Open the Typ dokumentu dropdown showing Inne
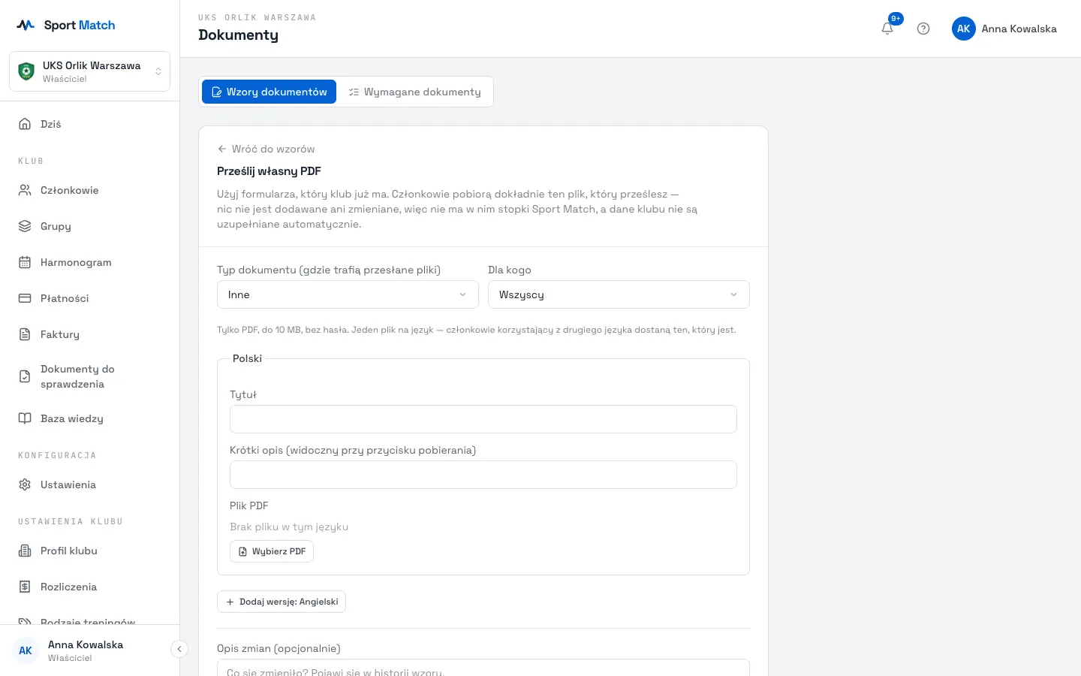Screen dimensions: 1081x676 (x=348, y=294)
